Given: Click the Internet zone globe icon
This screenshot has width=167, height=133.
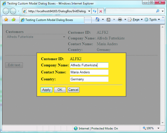Looking at the screenshot, I should click(76, 129).
